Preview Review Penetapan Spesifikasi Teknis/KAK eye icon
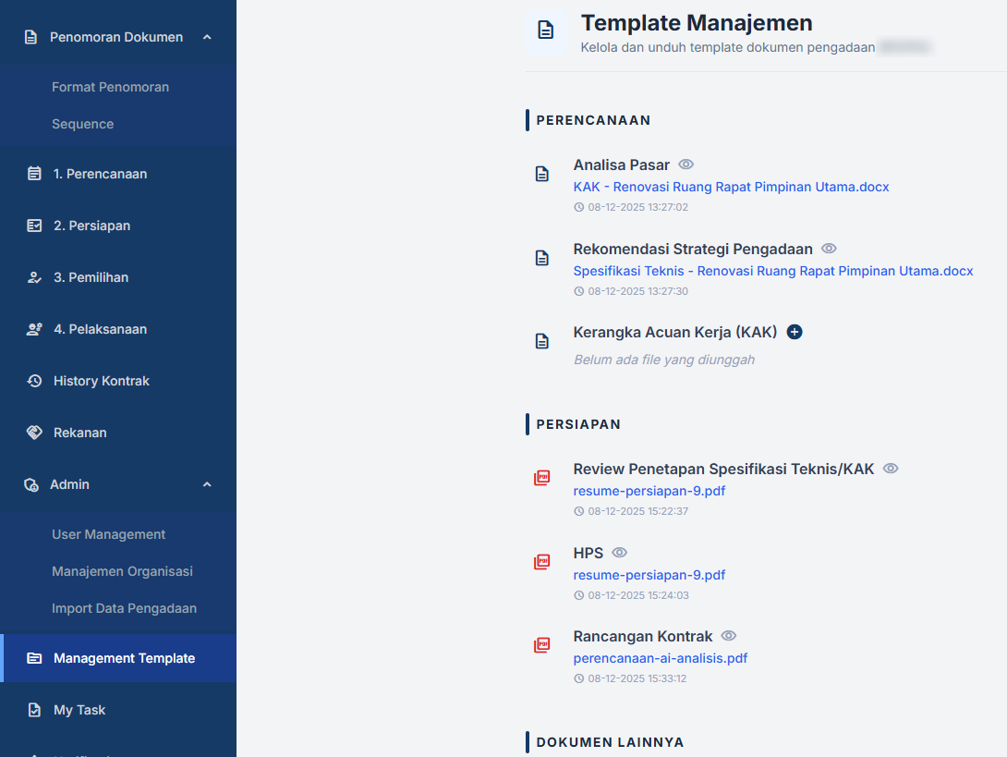 click(891, 469)
